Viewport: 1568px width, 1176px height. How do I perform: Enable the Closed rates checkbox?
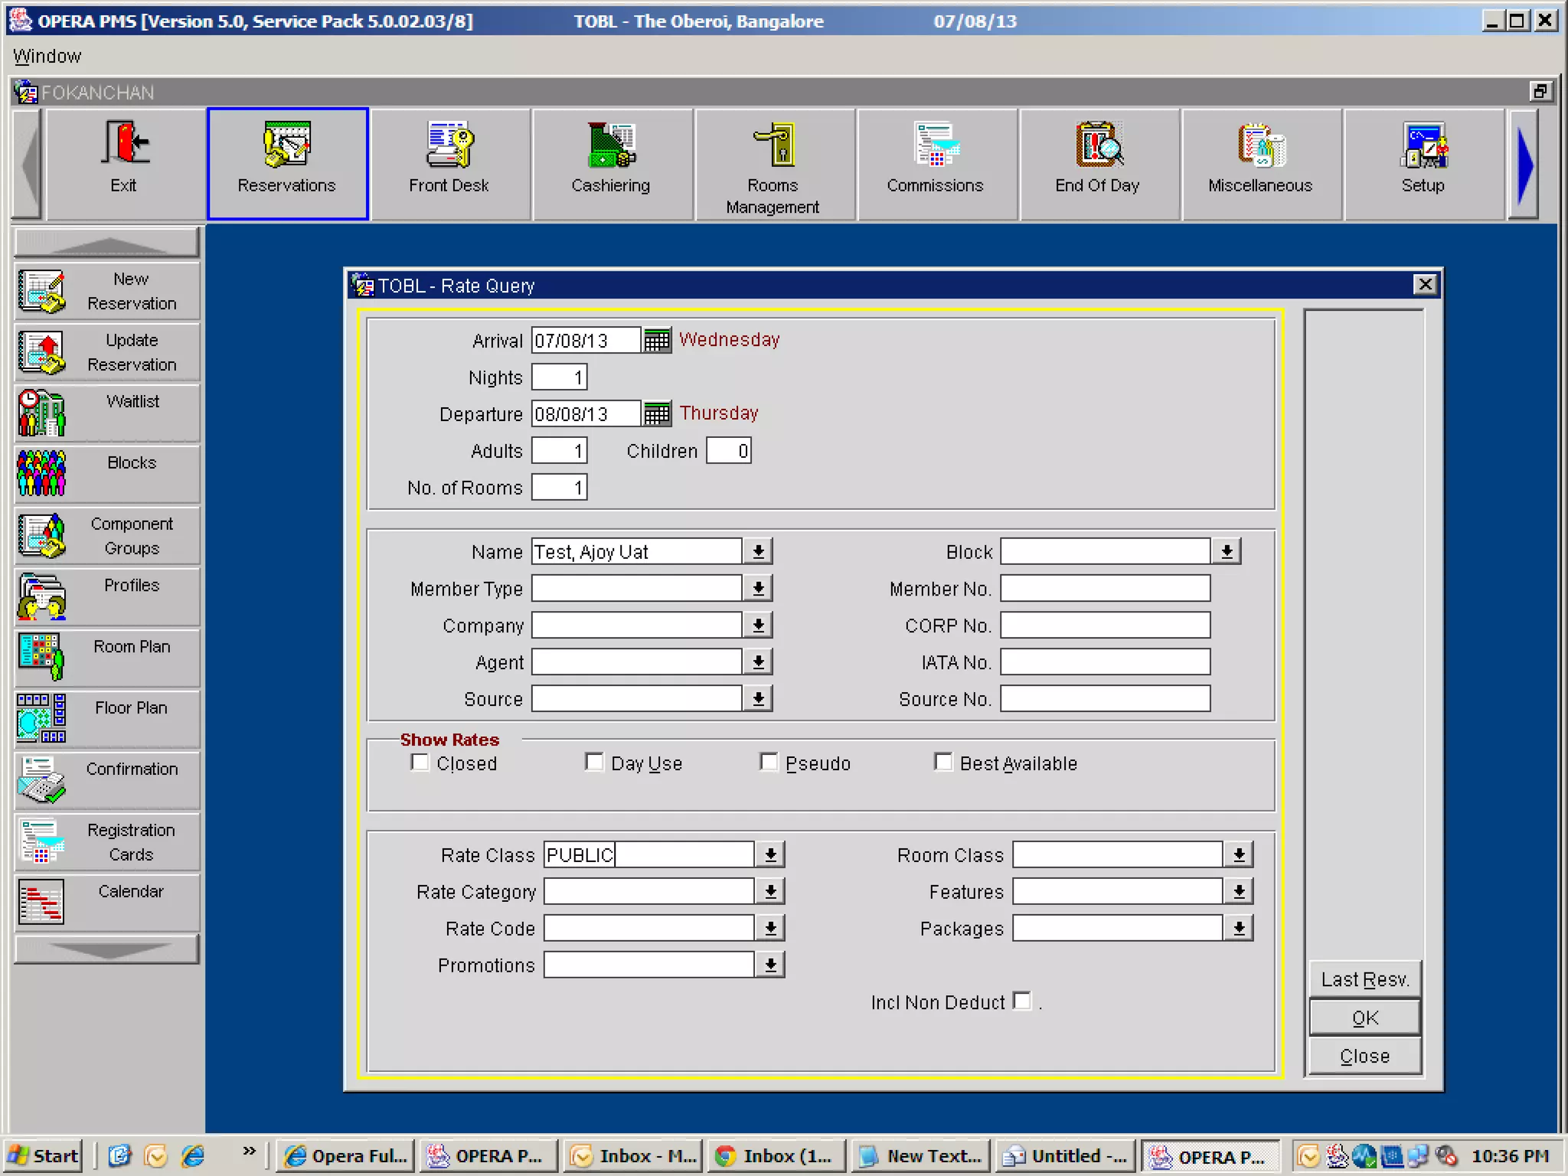(x=420, y=763)
